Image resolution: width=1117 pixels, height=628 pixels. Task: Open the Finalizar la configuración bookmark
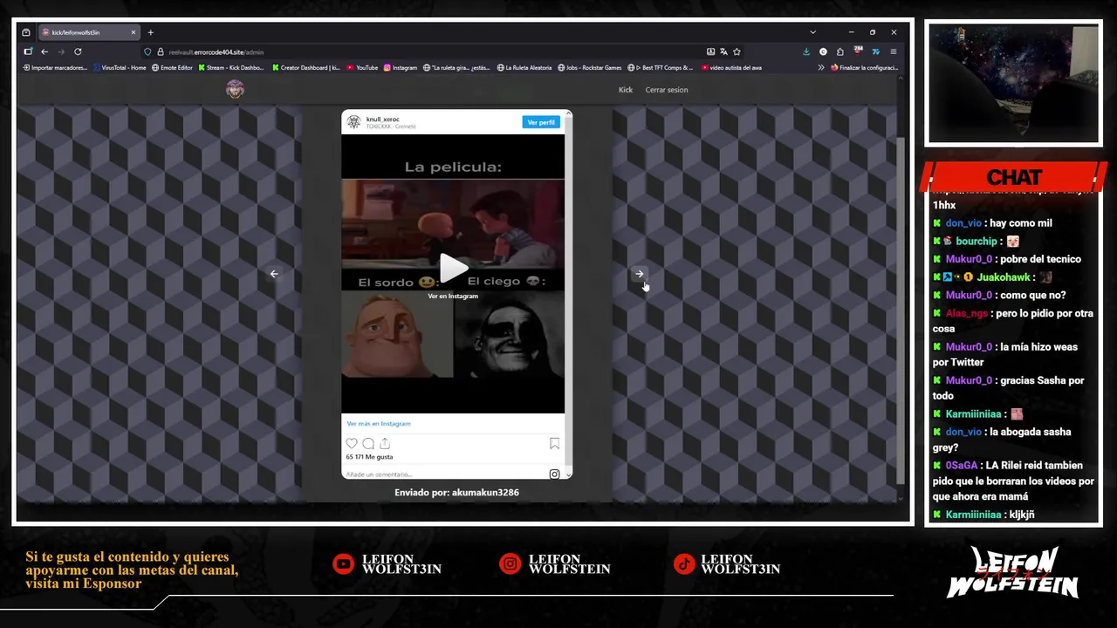tap(864, 67)
